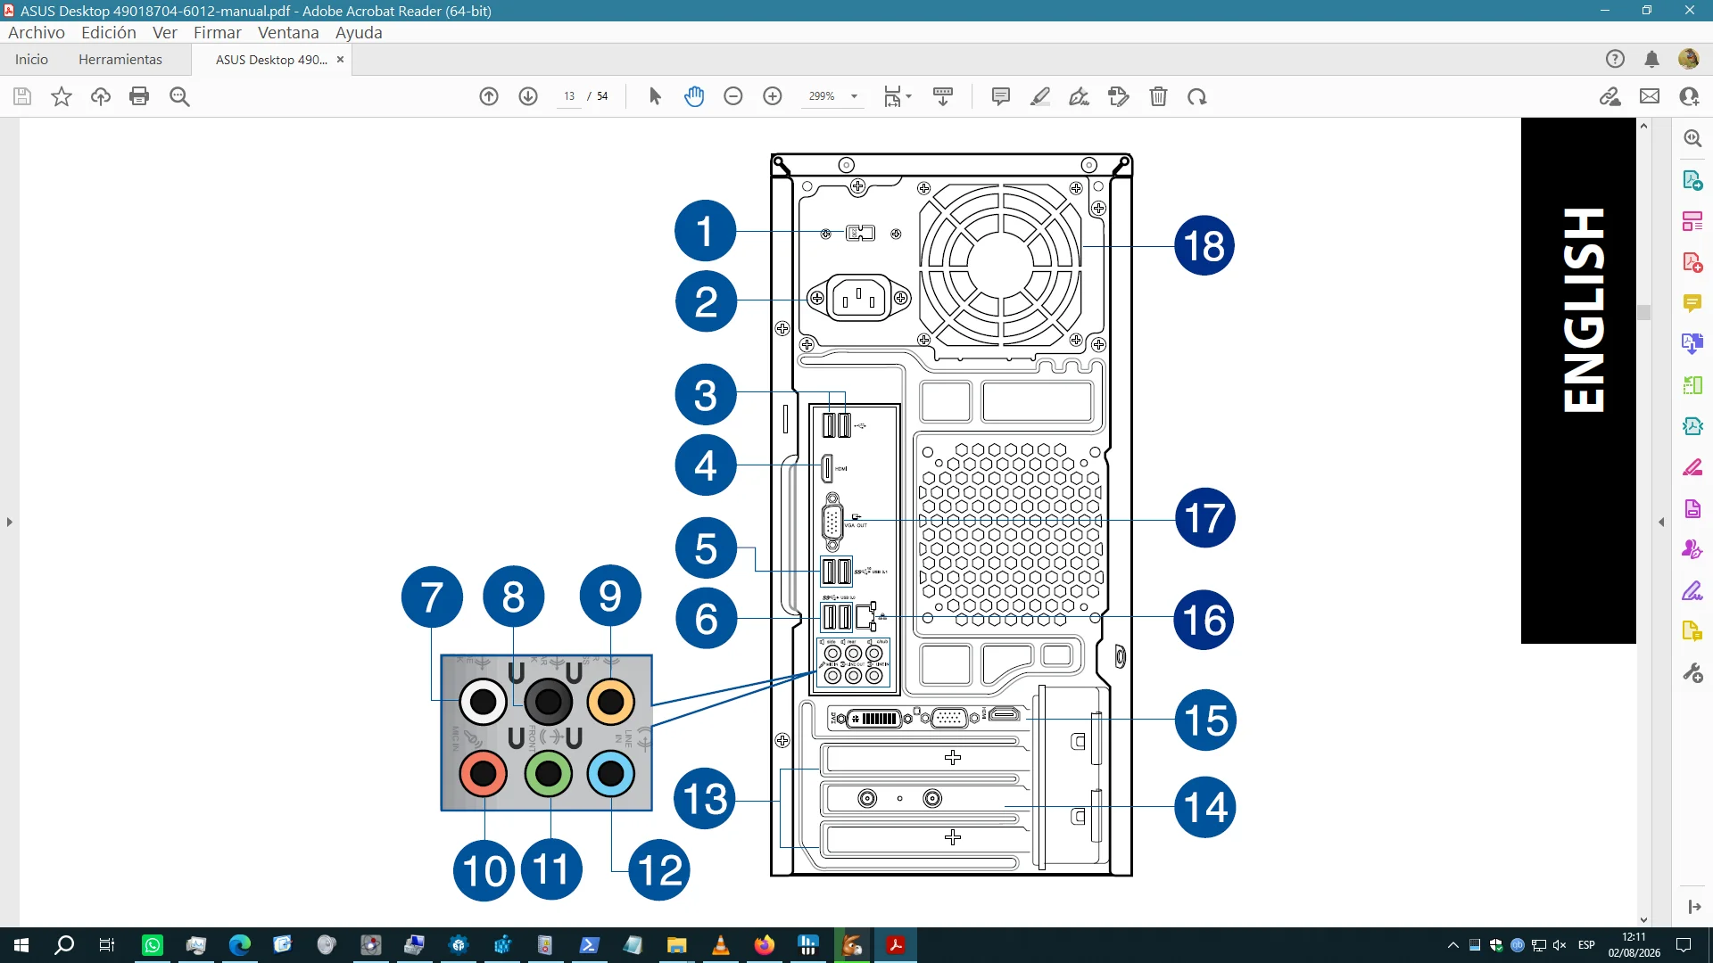Viewport: 1713px width, 963px height.
Task: Expand the right tools pane
Action: [1694, 907]
